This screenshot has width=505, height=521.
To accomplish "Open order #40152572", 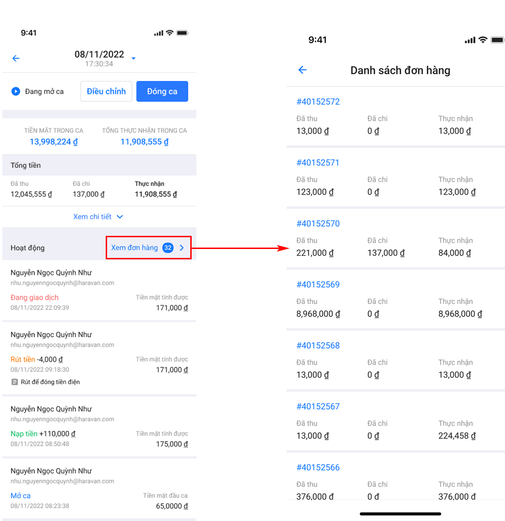I will tap(318, 101).
